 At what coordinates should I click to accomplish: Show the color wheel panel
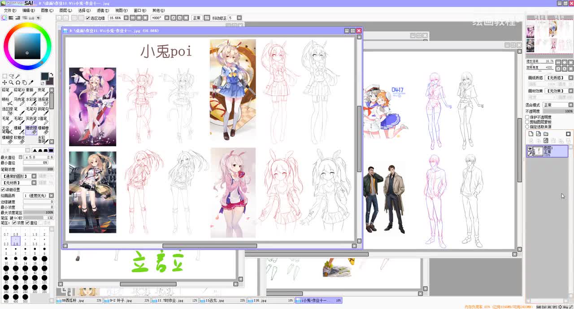pos(4,17)
